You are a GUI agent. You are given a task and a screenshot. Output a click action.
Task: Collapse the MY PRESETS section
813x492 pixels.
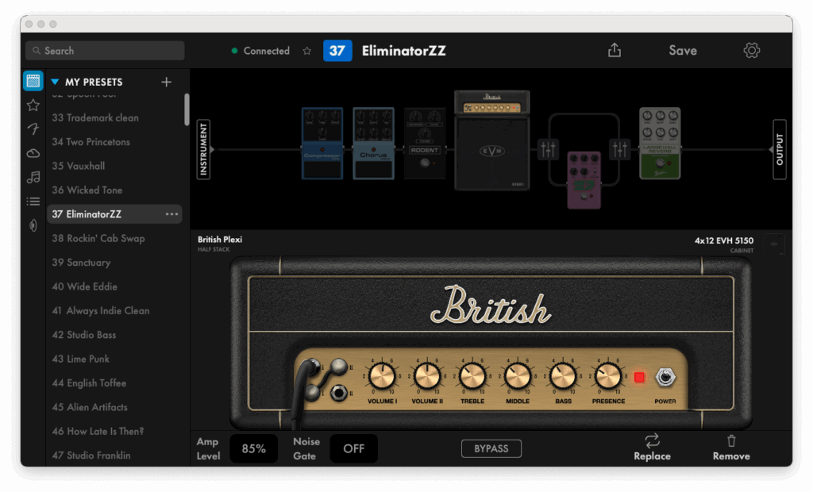coord(55,82)
